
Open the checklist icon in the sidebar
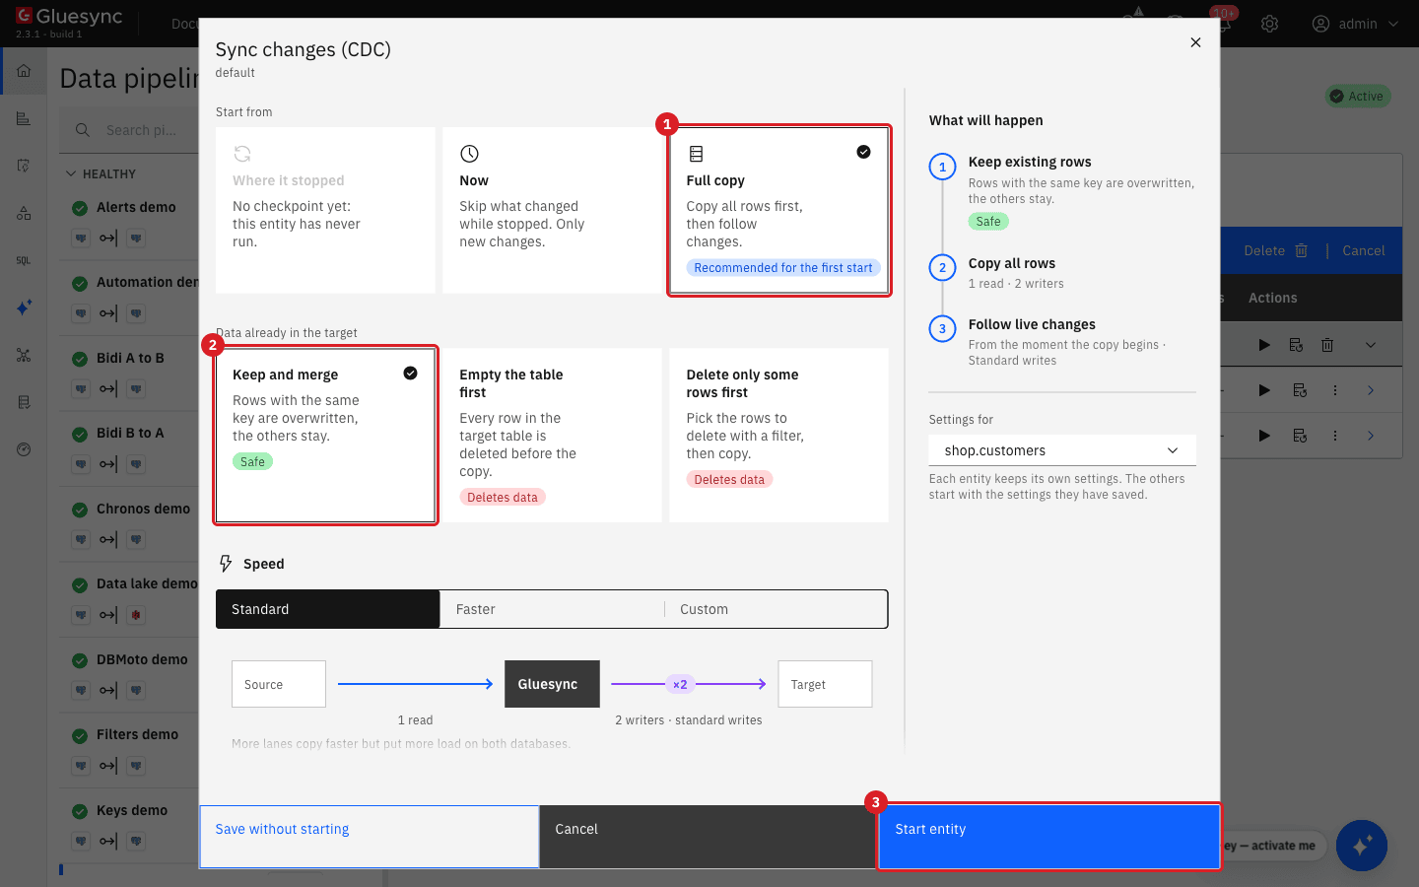pos(24,402)
